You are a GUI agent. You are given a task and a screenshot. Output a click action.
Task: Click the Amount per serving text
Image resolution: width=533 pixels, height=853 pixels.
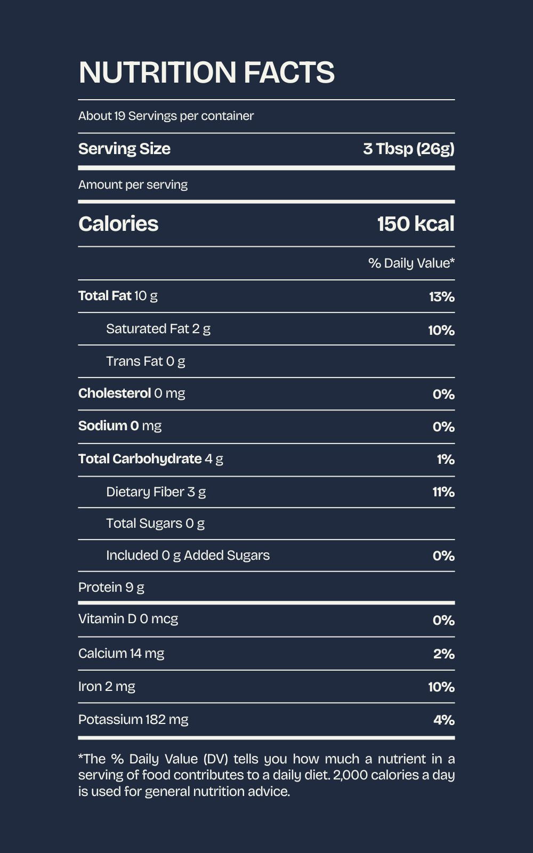(x=133, y=185)
